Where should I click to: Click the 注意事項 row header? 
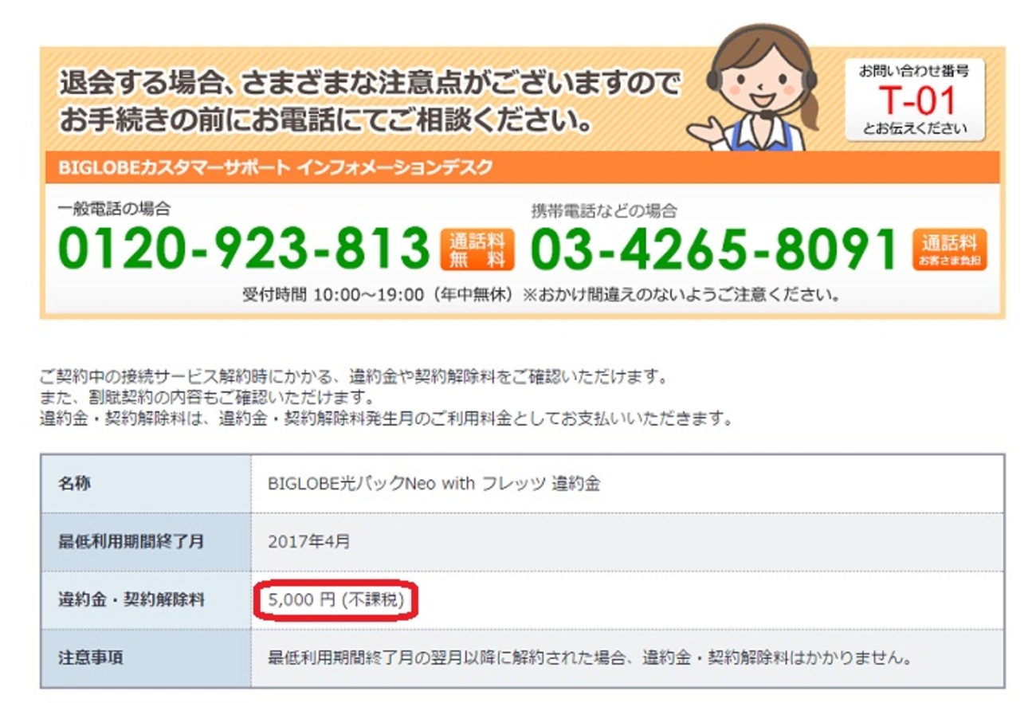tap(146, 658)
